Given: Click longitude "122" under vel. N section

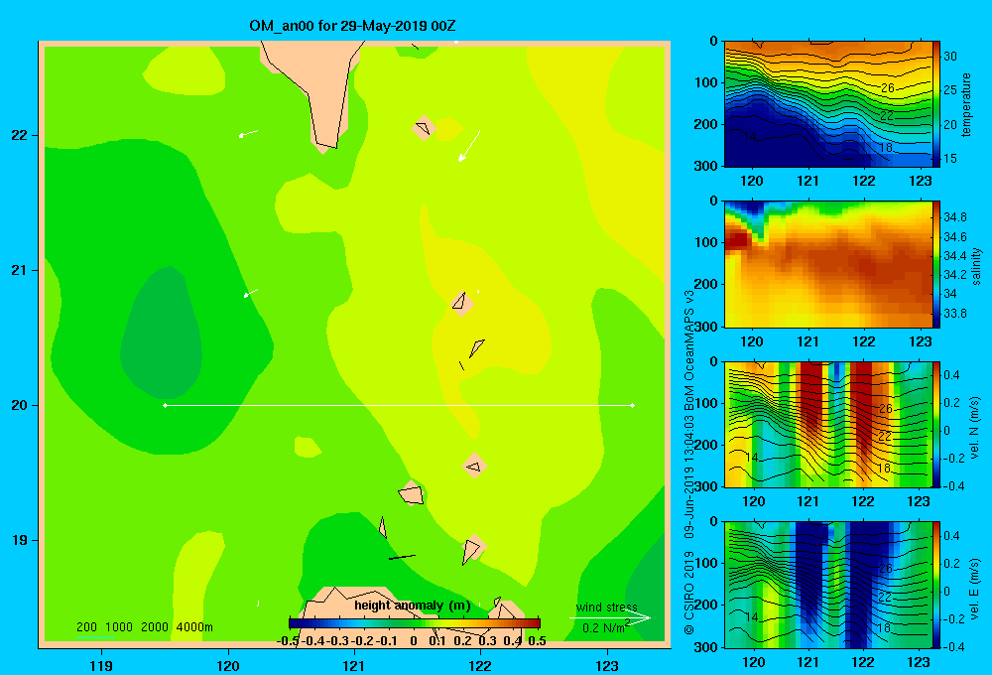Looking at the screenshot, I should point(863,501).
